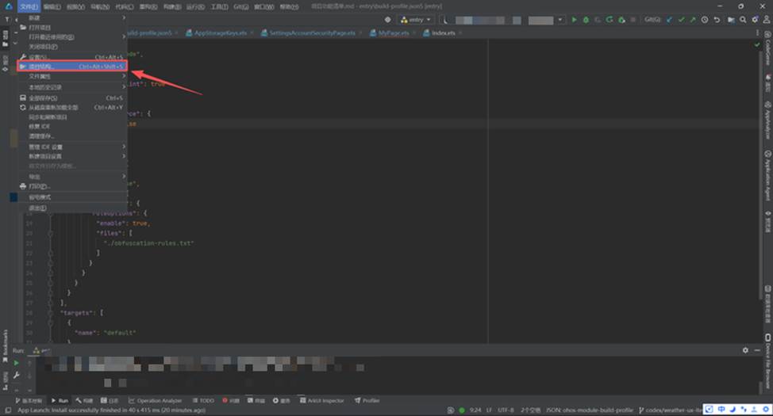Open Git history clock icon
The image size is (773, 416).
point(705,19)
